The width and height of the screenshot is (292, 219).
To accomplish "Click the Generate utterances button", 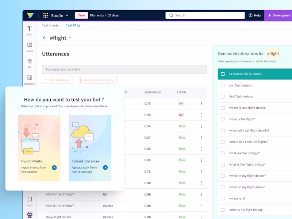I will (x=97, y=80).
